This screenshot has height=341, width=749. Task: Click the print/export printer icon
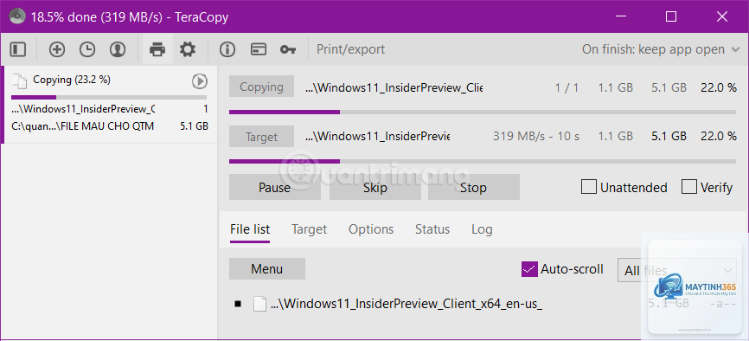click(x=157, y=49)
